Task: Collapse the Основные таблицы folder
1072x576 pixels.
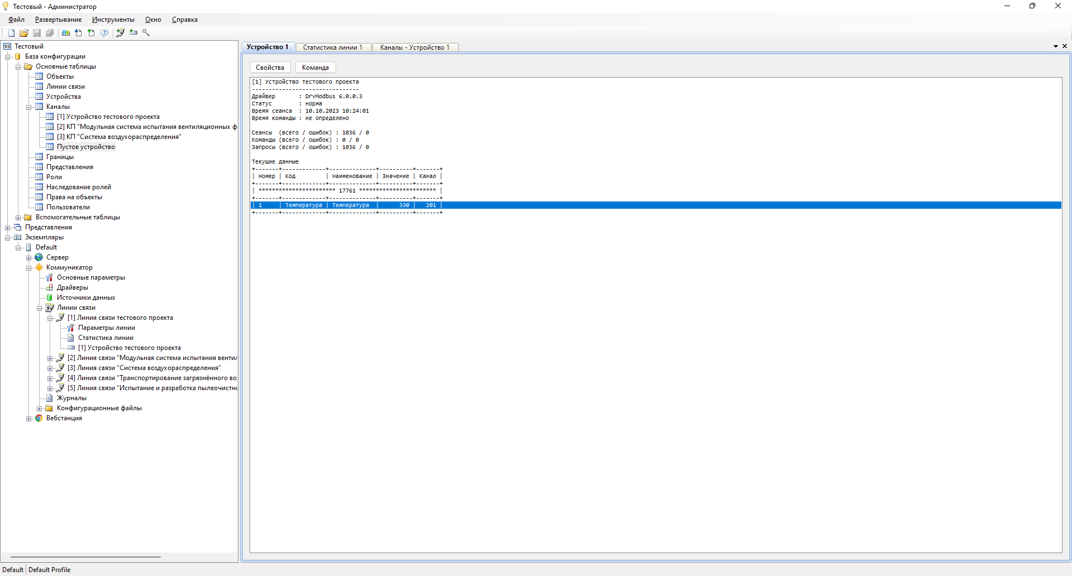Action: point(18,67)
